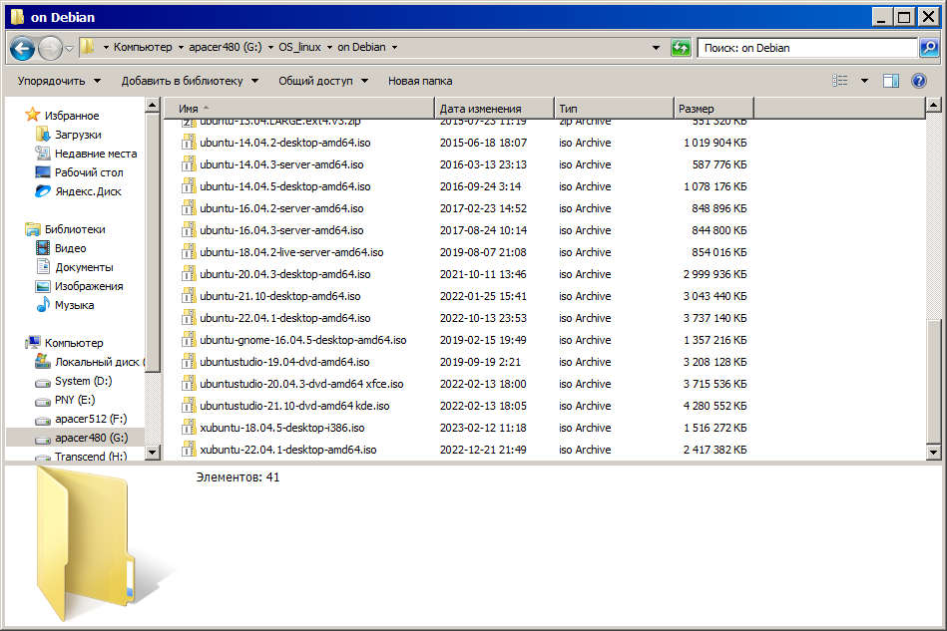Expand address bar history dropdown

(656, 48)
